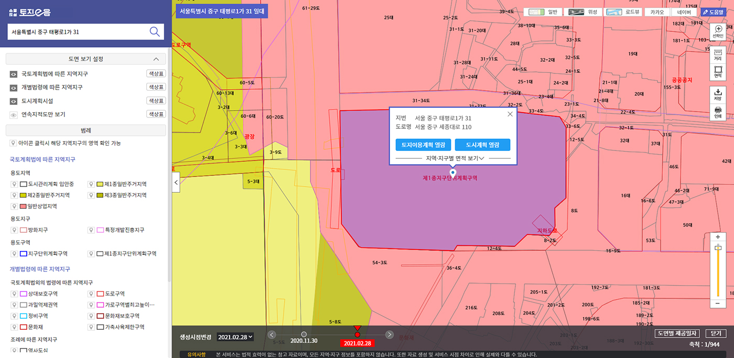The image size is (734, 358).
Task: Click 서울특별시 중구 태평로1가 31 일대 label
Action: [x=222, y=10]
